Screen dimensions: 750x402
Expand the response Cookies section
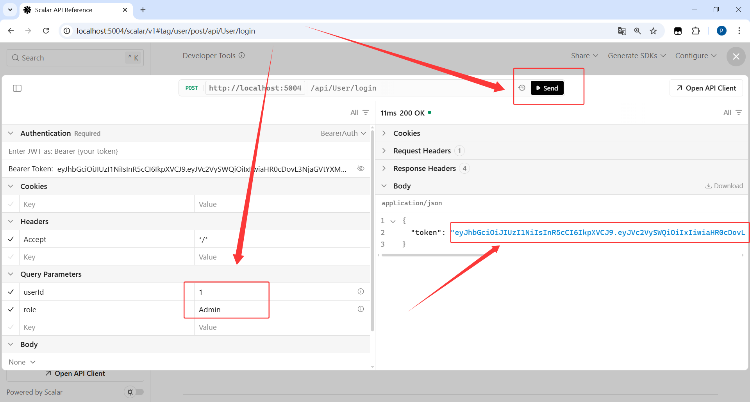pyautogui.click(x=384, y=133)
